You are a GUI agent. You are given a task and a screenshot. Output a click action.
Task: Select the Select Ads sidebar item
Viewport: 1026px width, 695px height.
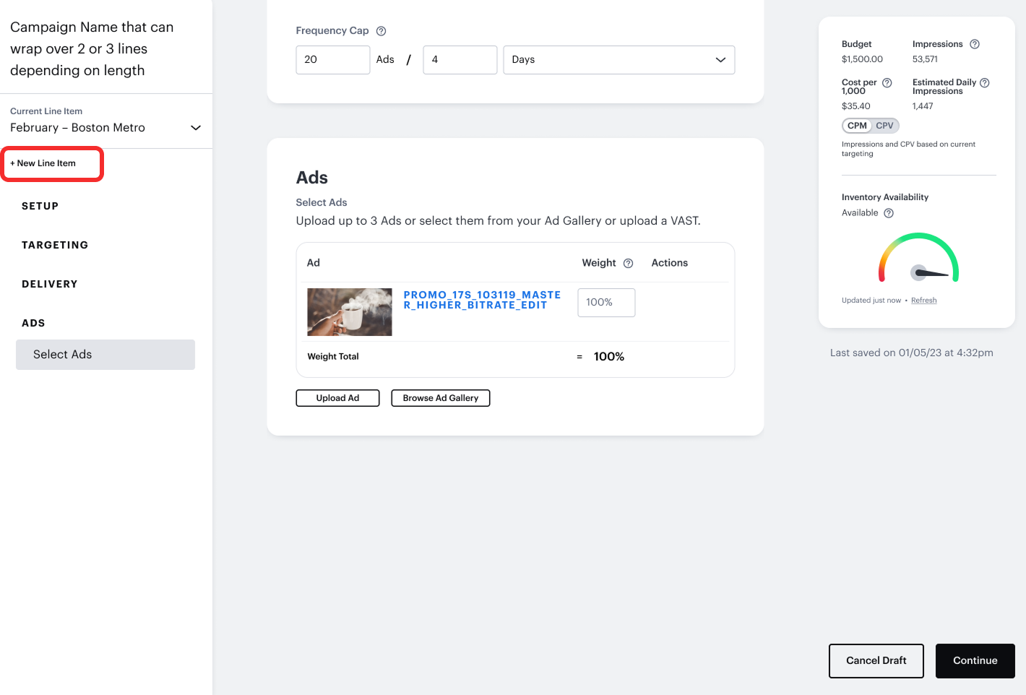coord(105,355)
